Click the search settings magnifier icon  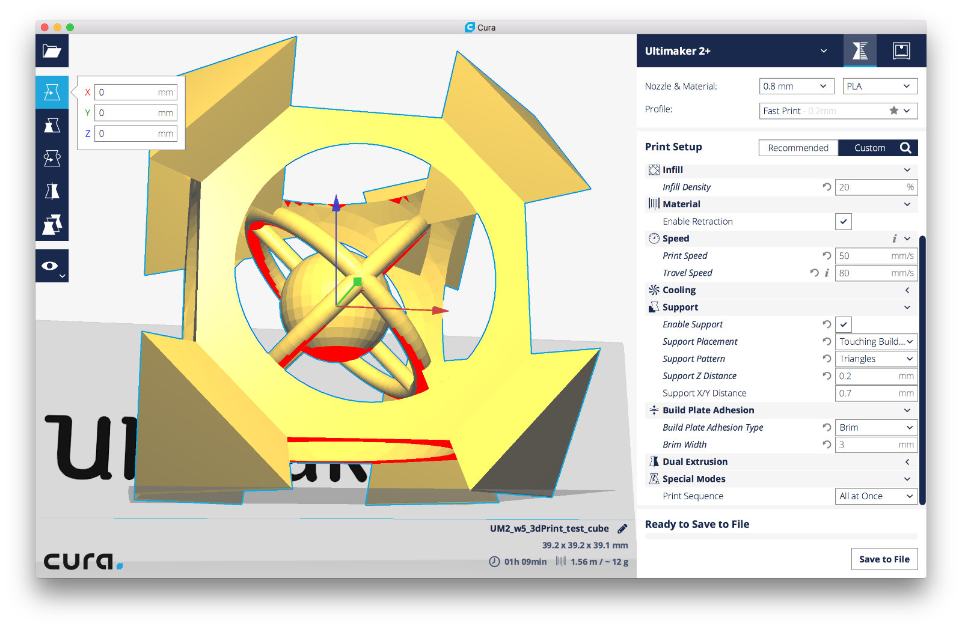coord(905,148)
